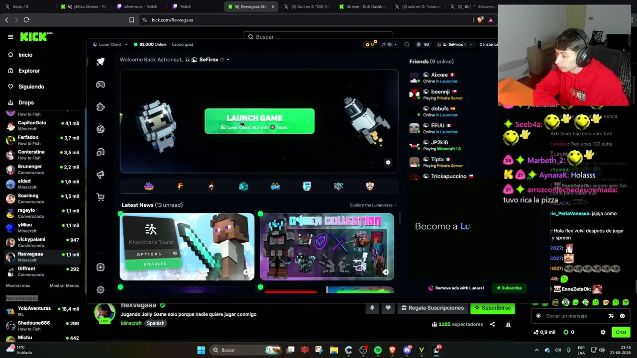Open chat settings gear icon
The image size is (637, 358).
pyautogui.click(x=603, y=332)
